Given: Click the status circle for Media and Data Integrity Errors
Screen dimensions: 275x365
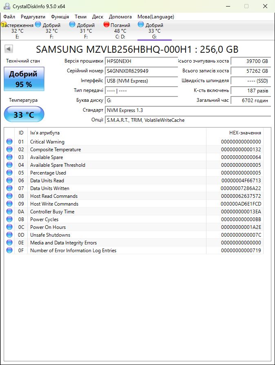Looking at the screenshot, I should tap(9, 242).
